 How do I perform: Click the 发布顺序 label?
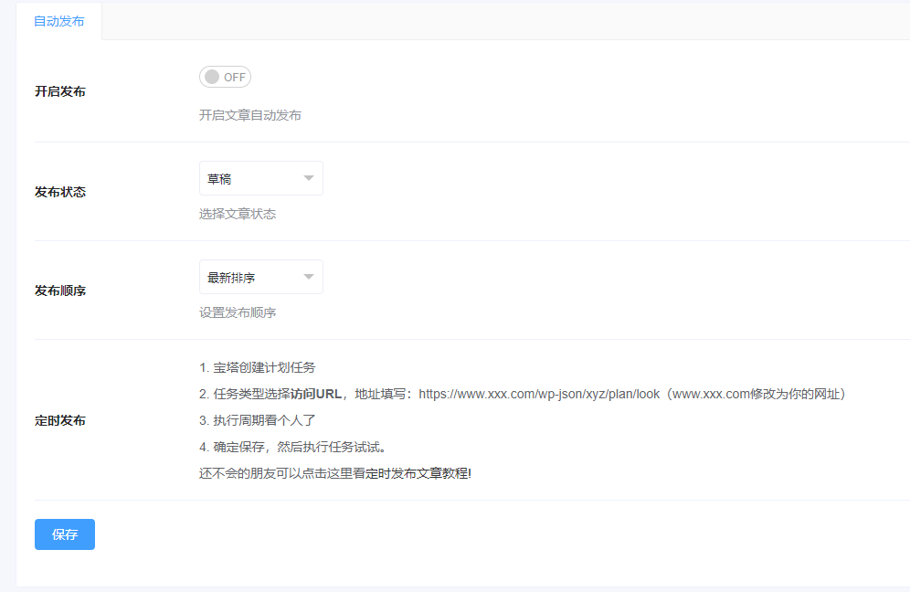point(60,291)
